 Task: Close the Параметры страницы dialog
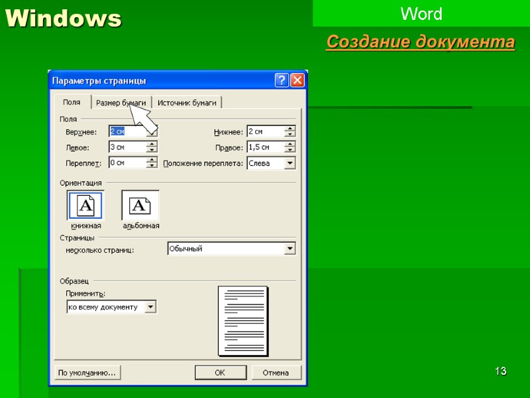pos(297,80)
